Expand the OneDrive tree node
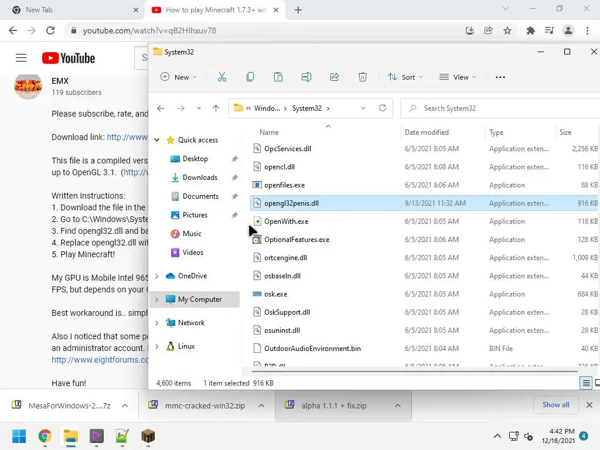 157,276
